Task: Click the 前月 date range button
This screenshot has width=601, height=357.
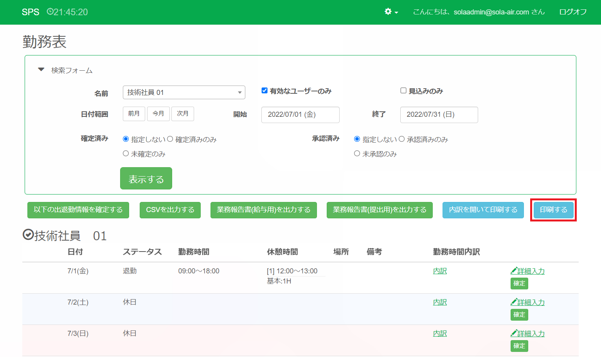Action: point(134,114)
